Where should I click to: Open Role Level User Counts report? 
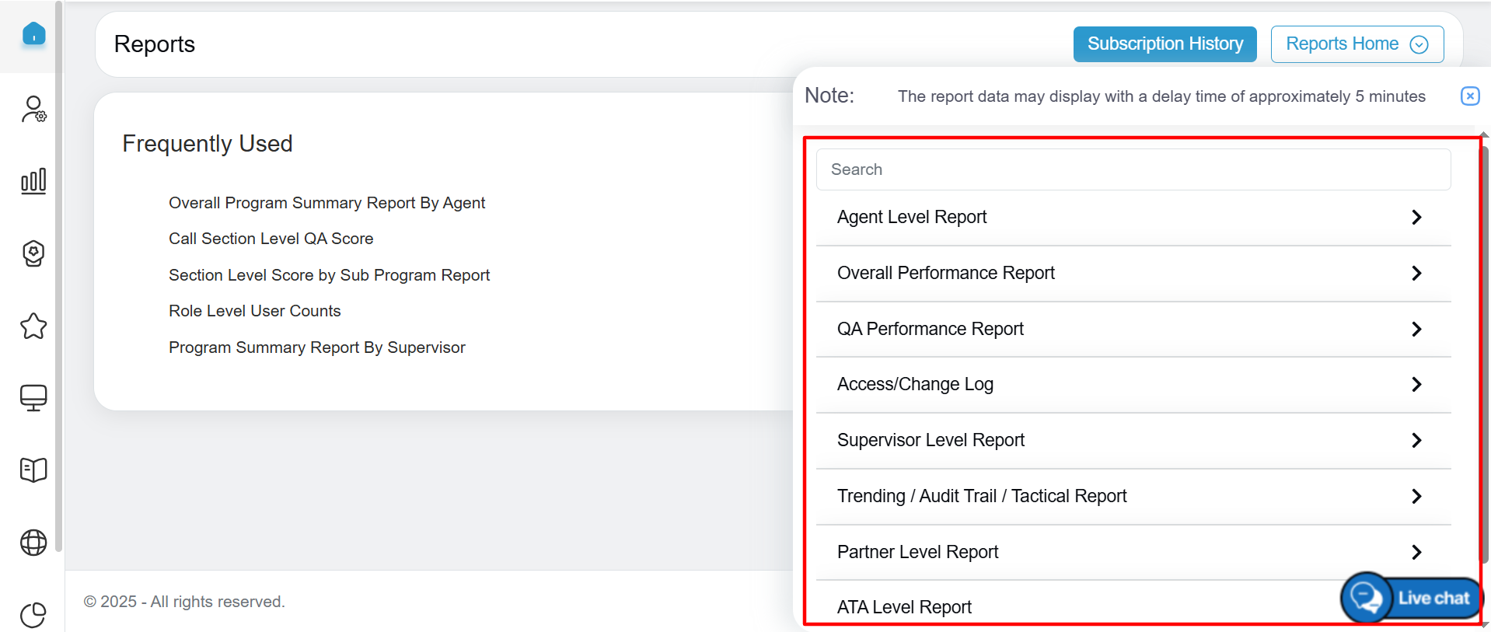pyautogui.click(x=254, y=311)
